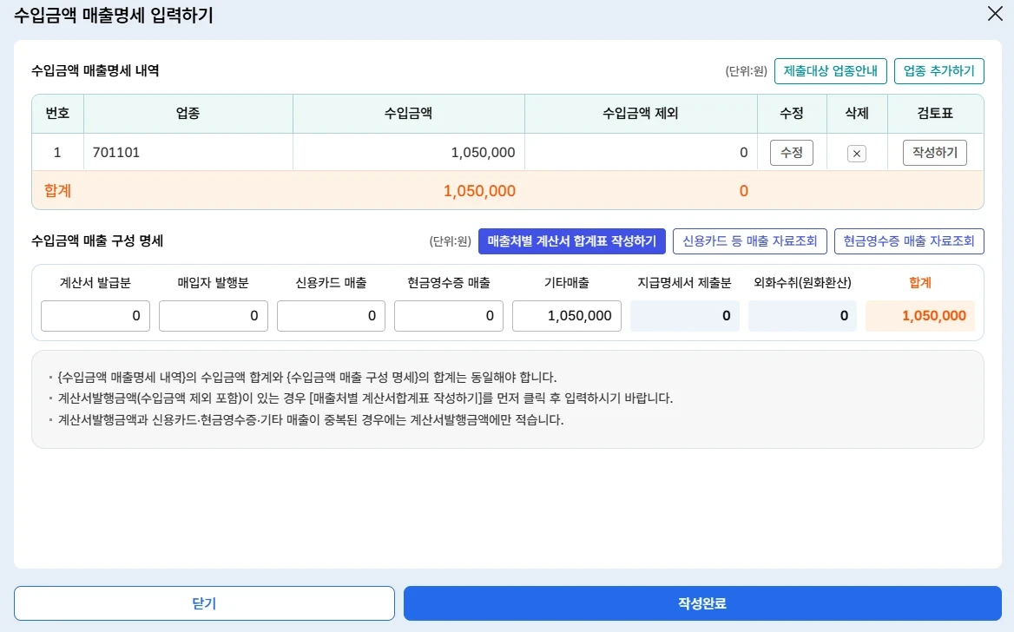Open 매출처별 계산서 합계표 작성하기
Viewport: 1014px width, 632px height.
572,241
